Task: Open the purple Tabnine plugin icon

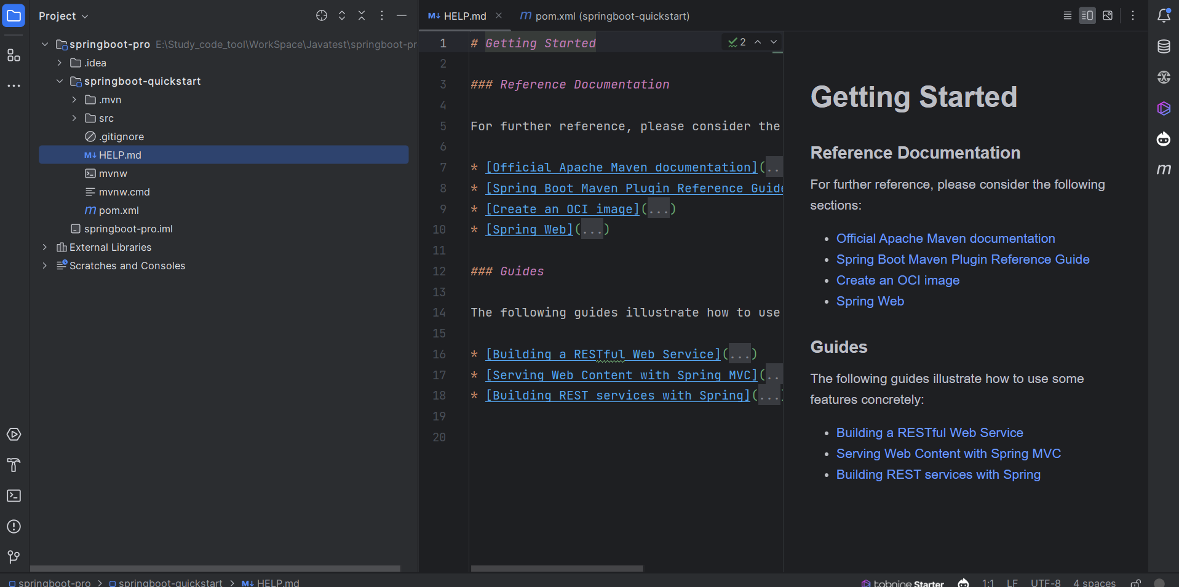Action: click(x=1164, y=108)
